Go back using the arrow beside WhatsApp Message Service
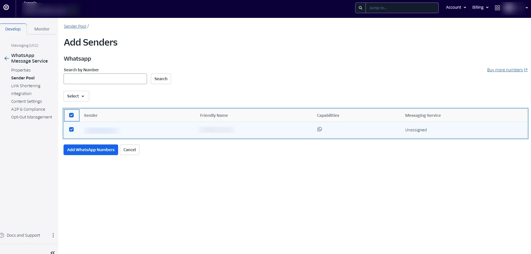The image size is (531, 254). pyautogui.click(x=6, y=58)
